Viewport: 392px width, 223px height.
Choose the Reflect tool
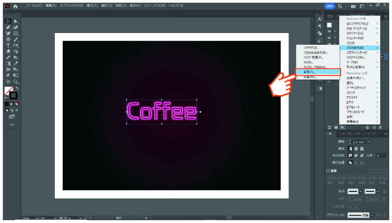point(16,46)
